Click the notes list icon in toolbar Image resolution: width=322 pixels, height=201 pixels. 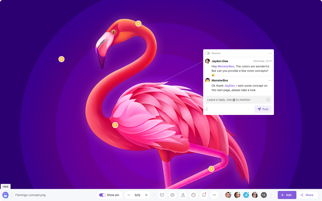[x=172, y=195]
